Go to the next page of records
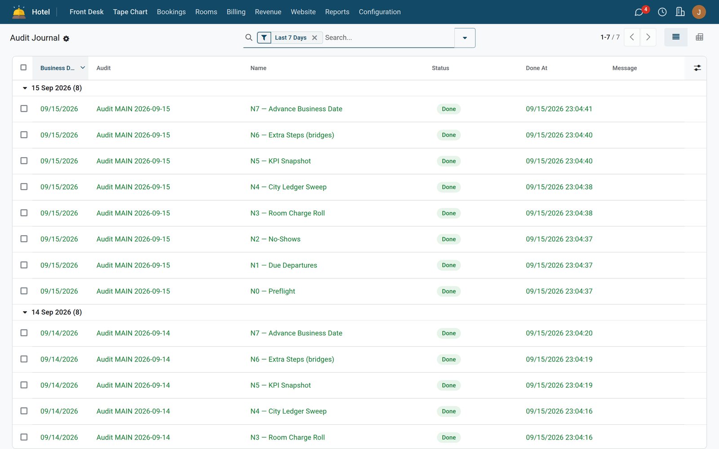The image size is (719, 449). (648, 37)
